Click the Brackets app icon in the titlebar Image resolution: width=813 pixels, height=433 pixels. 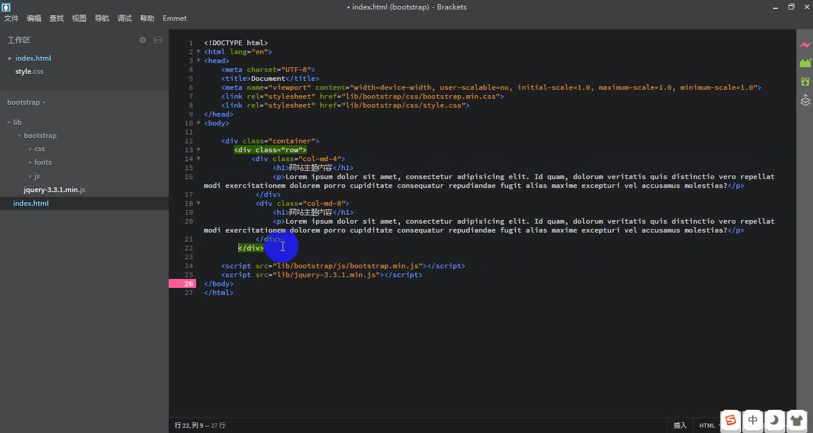click(x=6, y=7)
